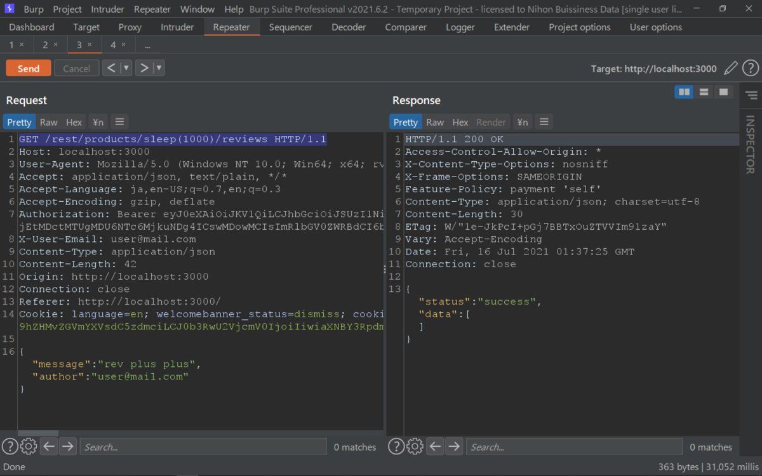Screen dimensions: 762x476
Task: Switch to the Extender tab
Action: pos(512,27)
